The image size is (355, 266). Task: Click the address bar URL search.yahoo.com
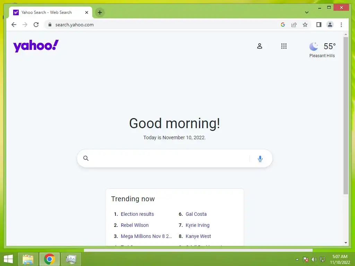click(75, 25)
